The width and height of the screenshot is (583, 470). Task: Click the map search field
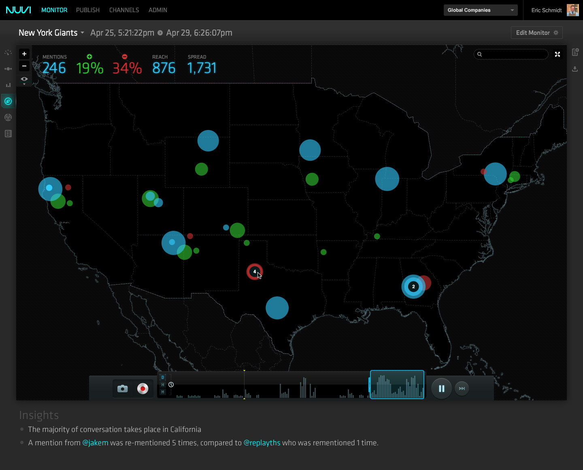(x=511, y=54)
